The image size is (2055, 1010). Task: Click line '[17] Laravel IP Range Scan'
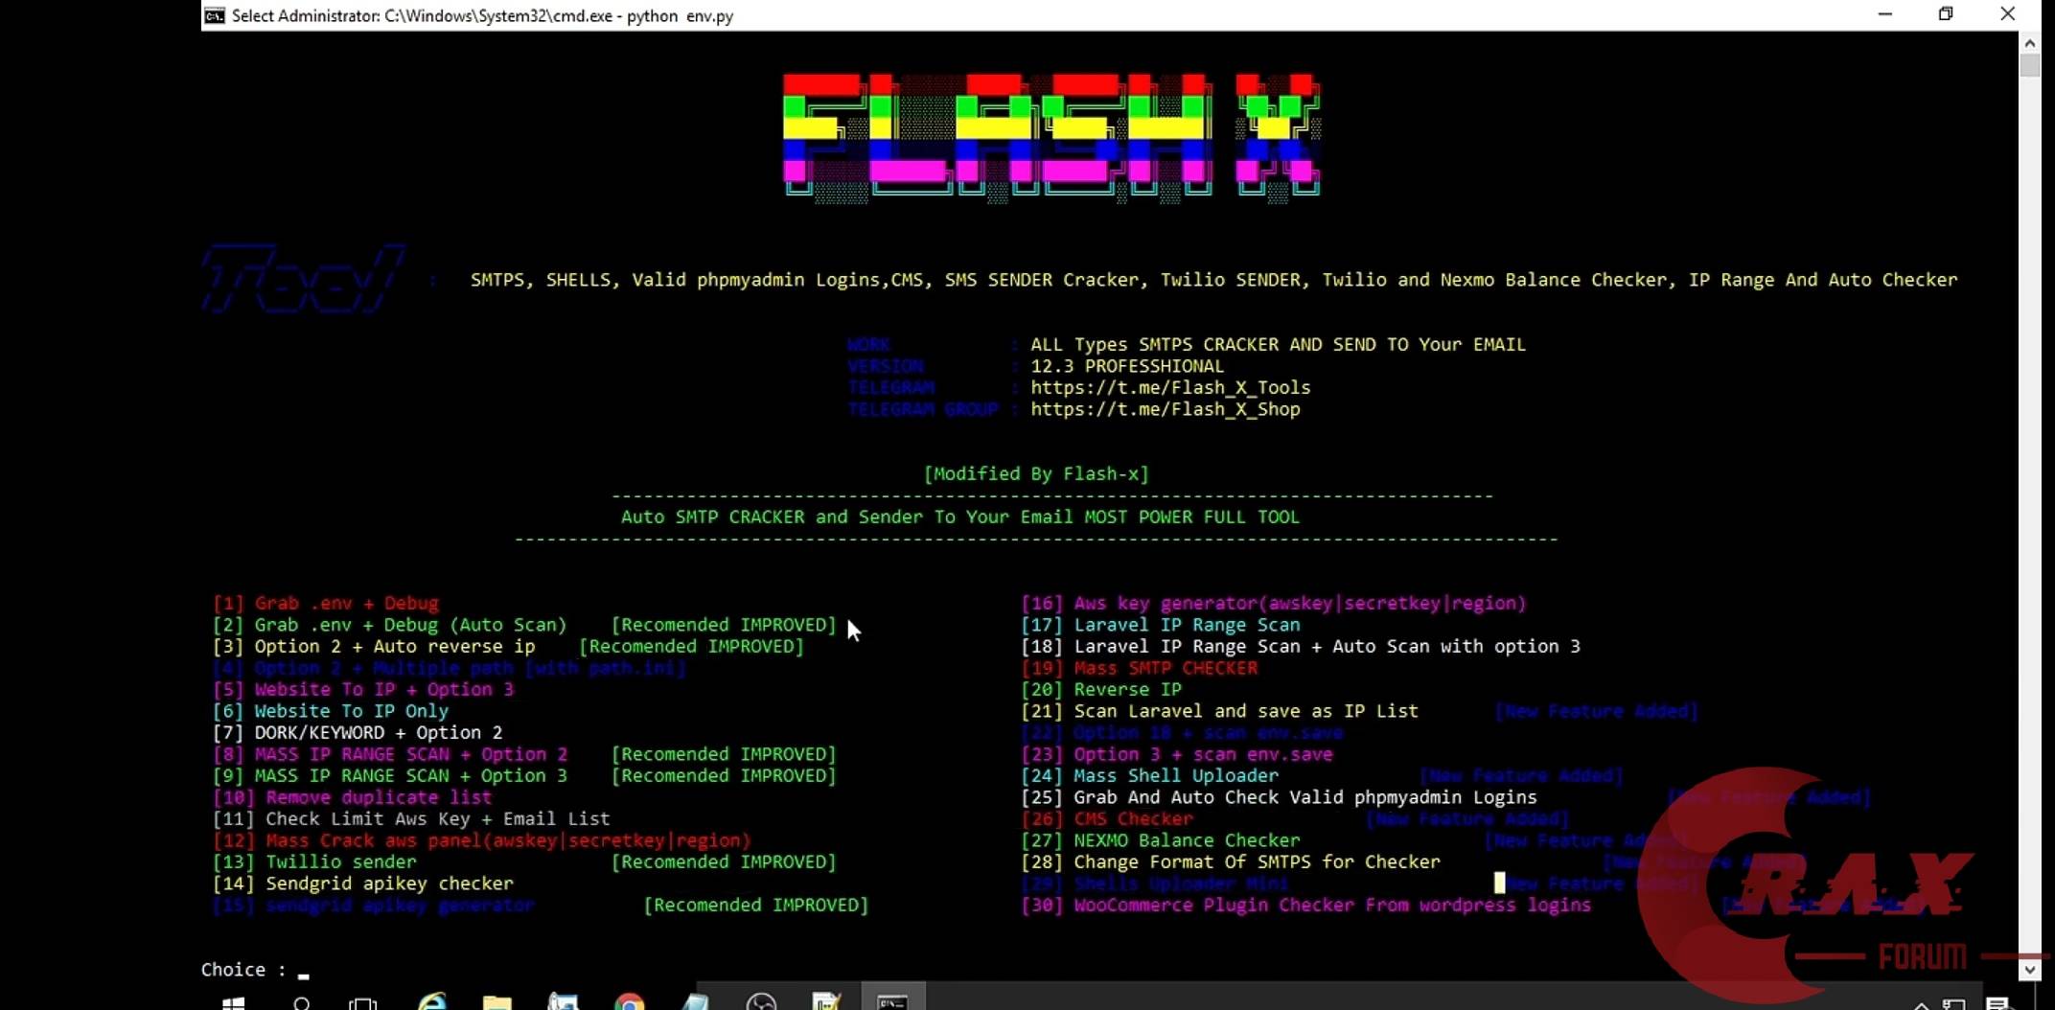[x=1161, y=625]
